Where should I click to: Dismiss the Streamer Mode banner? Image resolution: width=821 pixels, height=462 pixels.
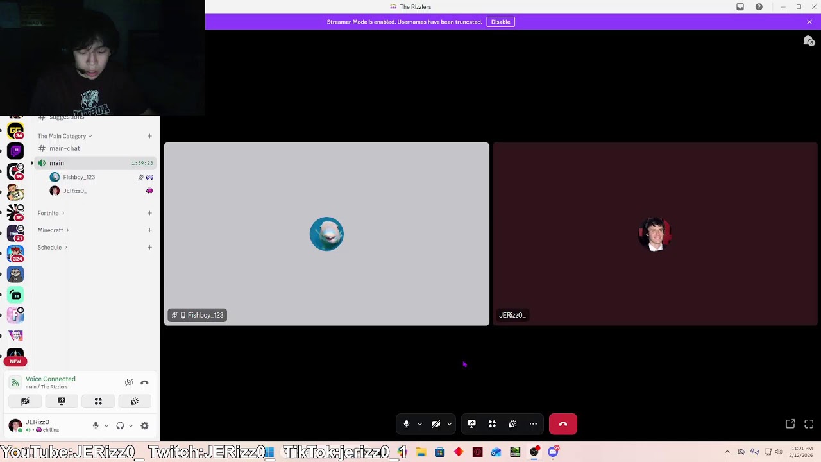809,22
